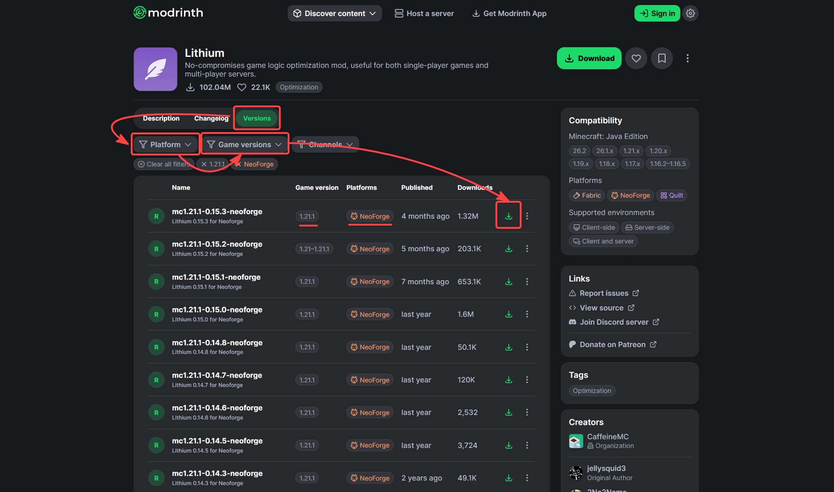
Task: Switch to the Description tab
Action: click(161, 118)
